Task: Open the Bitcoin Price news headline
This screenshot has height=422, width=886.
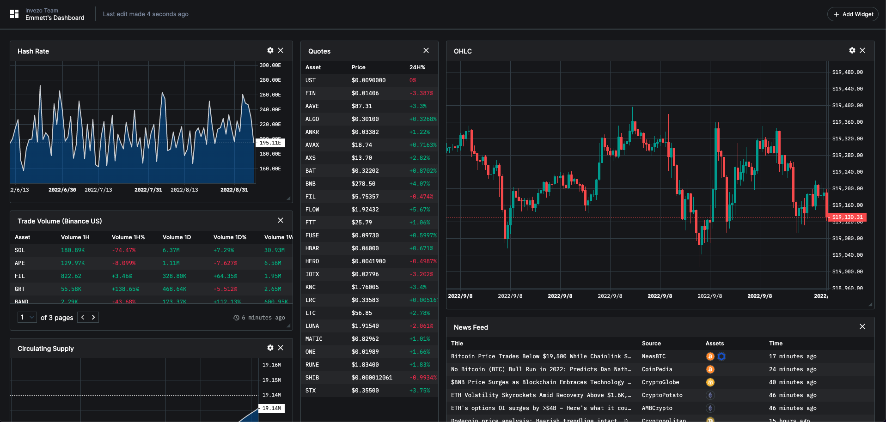Action: (x=541, y=356)
